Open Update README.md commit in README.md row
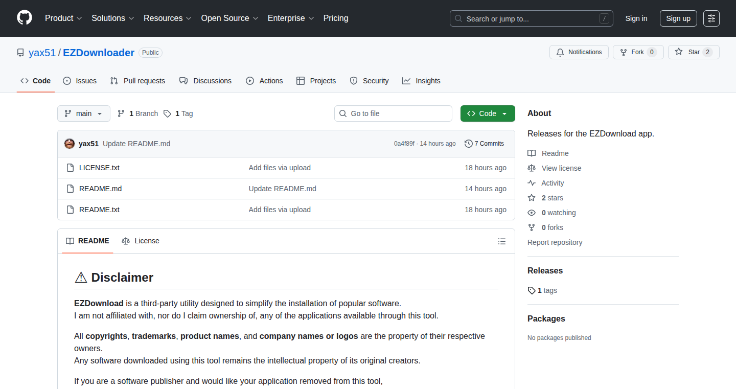This screenshot has height=389, width=736. click(x=283, y=189)
